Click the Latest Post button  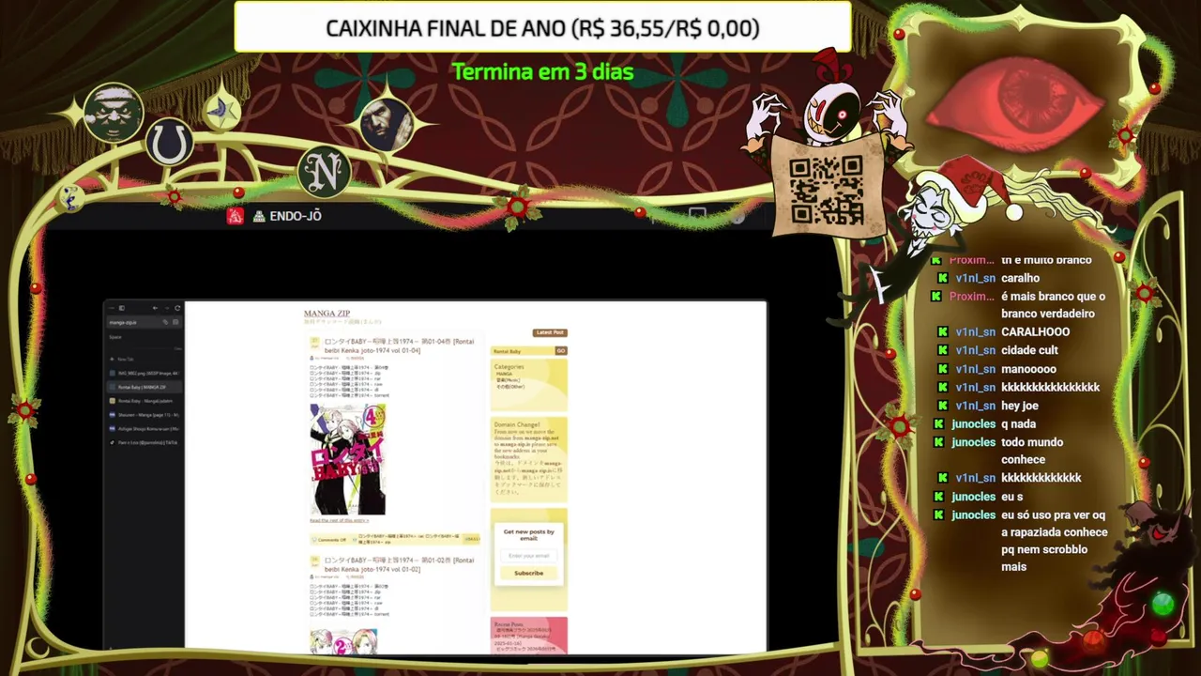point(550,332)
